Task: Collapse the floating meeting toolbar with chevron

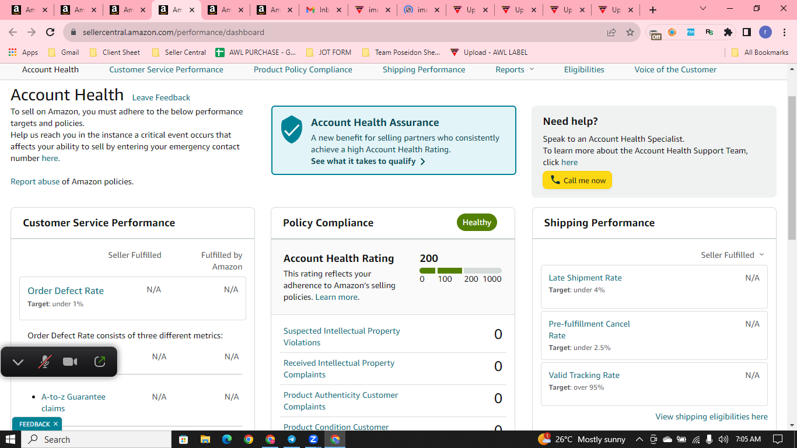Action: [18, 362]
